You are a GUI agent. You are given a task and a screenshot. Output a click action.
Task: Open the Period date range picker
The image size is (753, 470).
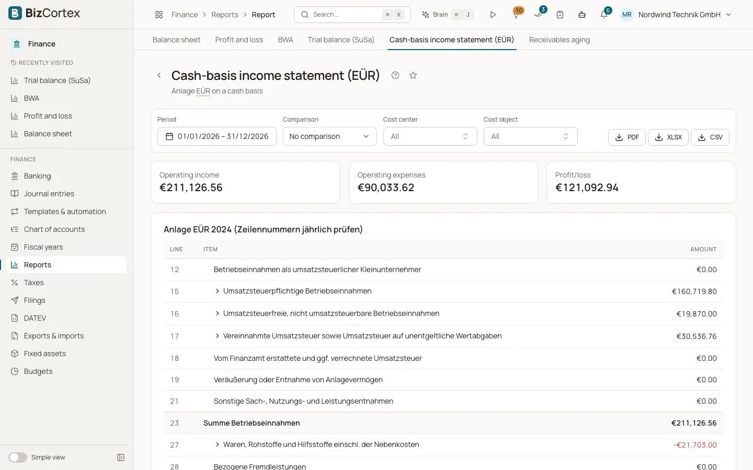pyautogui.click(x=217, y=136)
